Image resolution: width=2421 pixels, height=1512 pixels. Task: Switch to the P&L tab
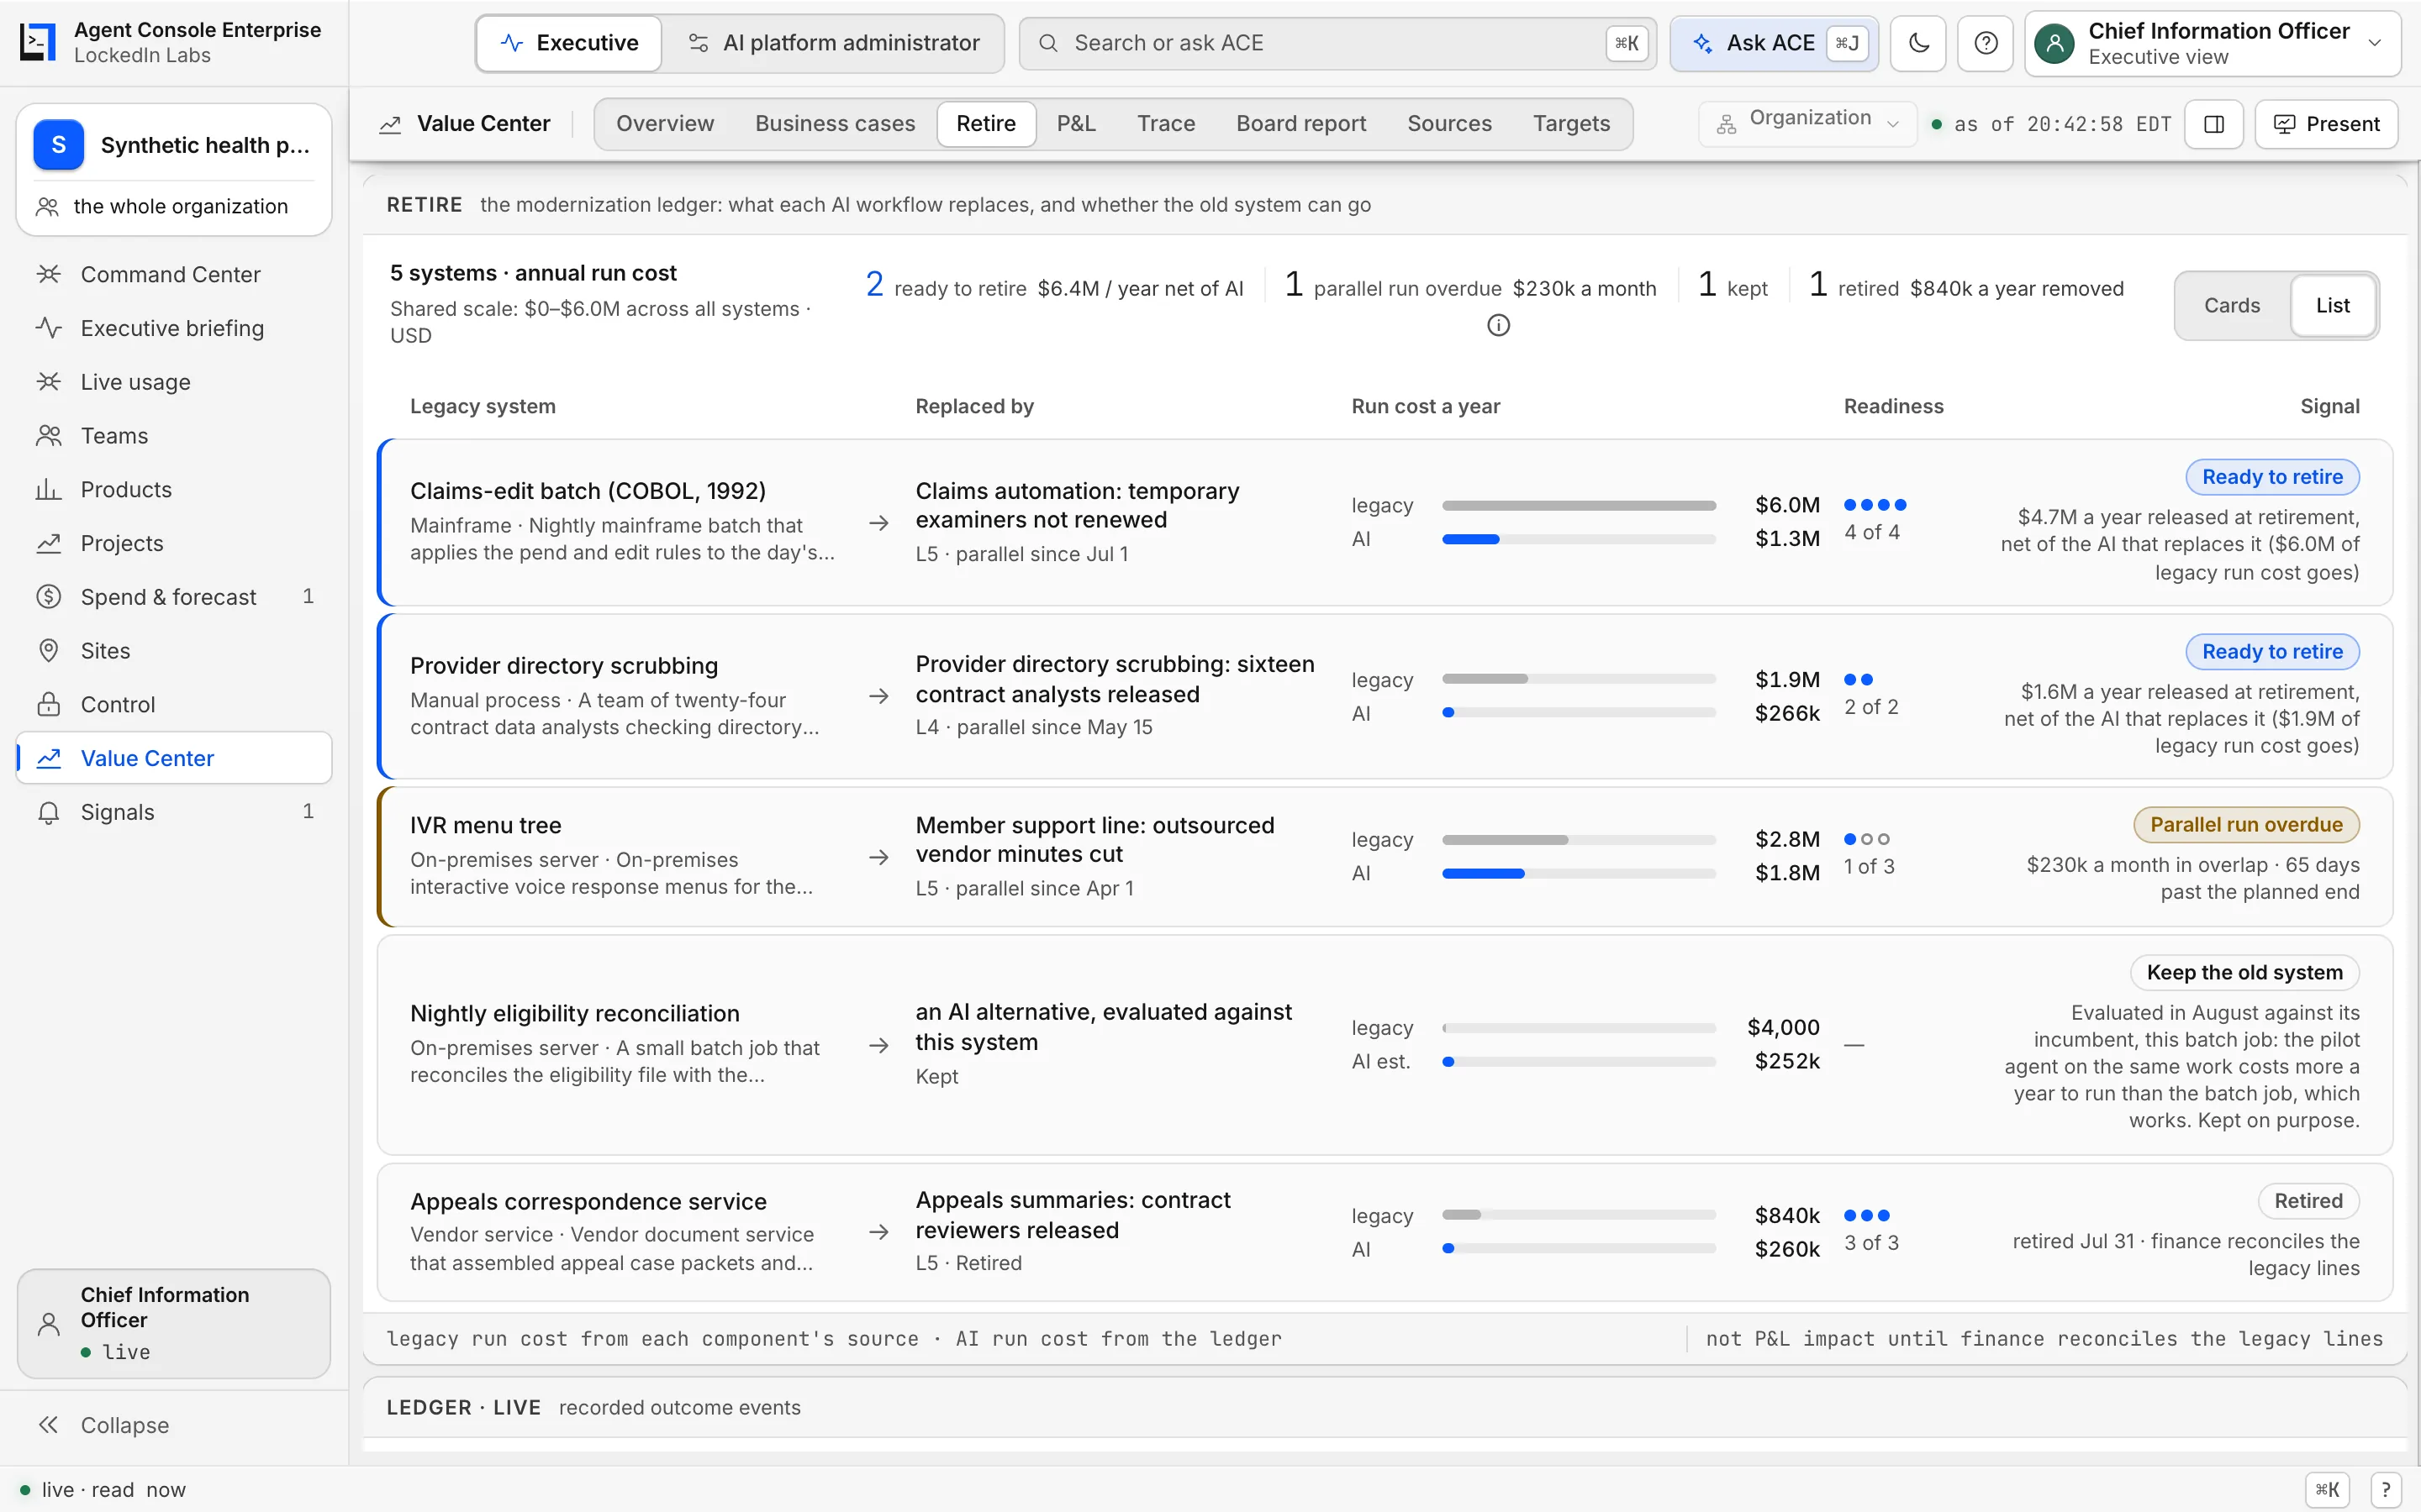coord(1077,124)
